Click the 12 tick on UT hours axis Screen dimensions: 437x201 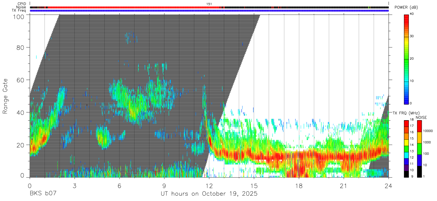(x=209, y=186)
